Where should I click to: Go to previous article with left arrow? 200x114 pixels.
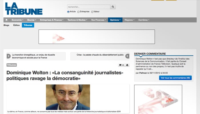pos(9,56)
